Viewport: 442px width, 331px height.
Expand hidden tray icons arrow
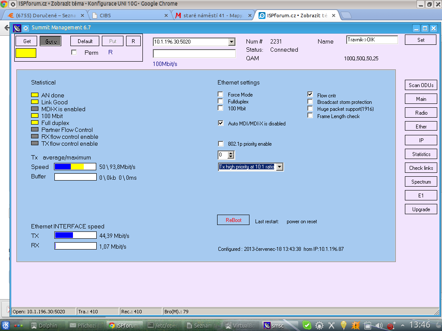click(402, 326)
